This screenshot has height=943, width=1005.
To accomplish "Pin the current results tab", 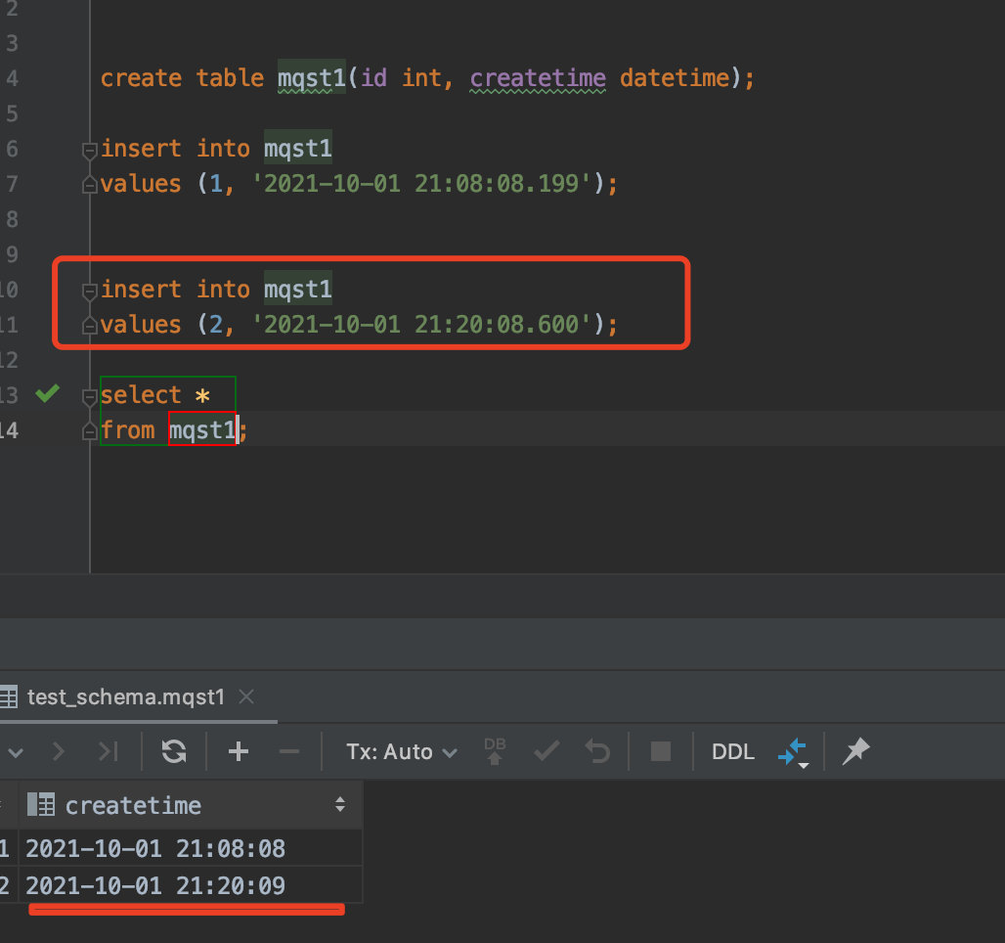I will [x=855, y=751].
